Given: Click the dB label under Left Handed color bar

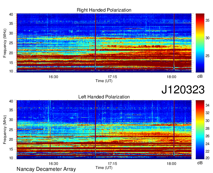Looking at the screenshot, I should (200, 163).
